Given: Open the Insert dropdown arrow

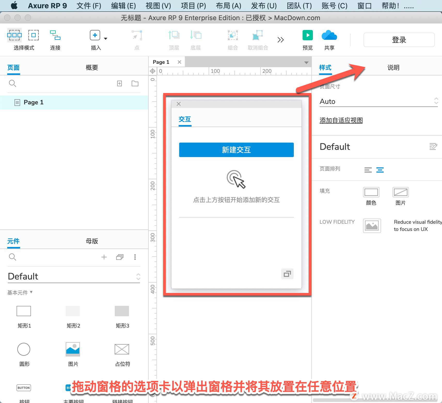Looking at the screenshot, I should click(x=106, y=39).
